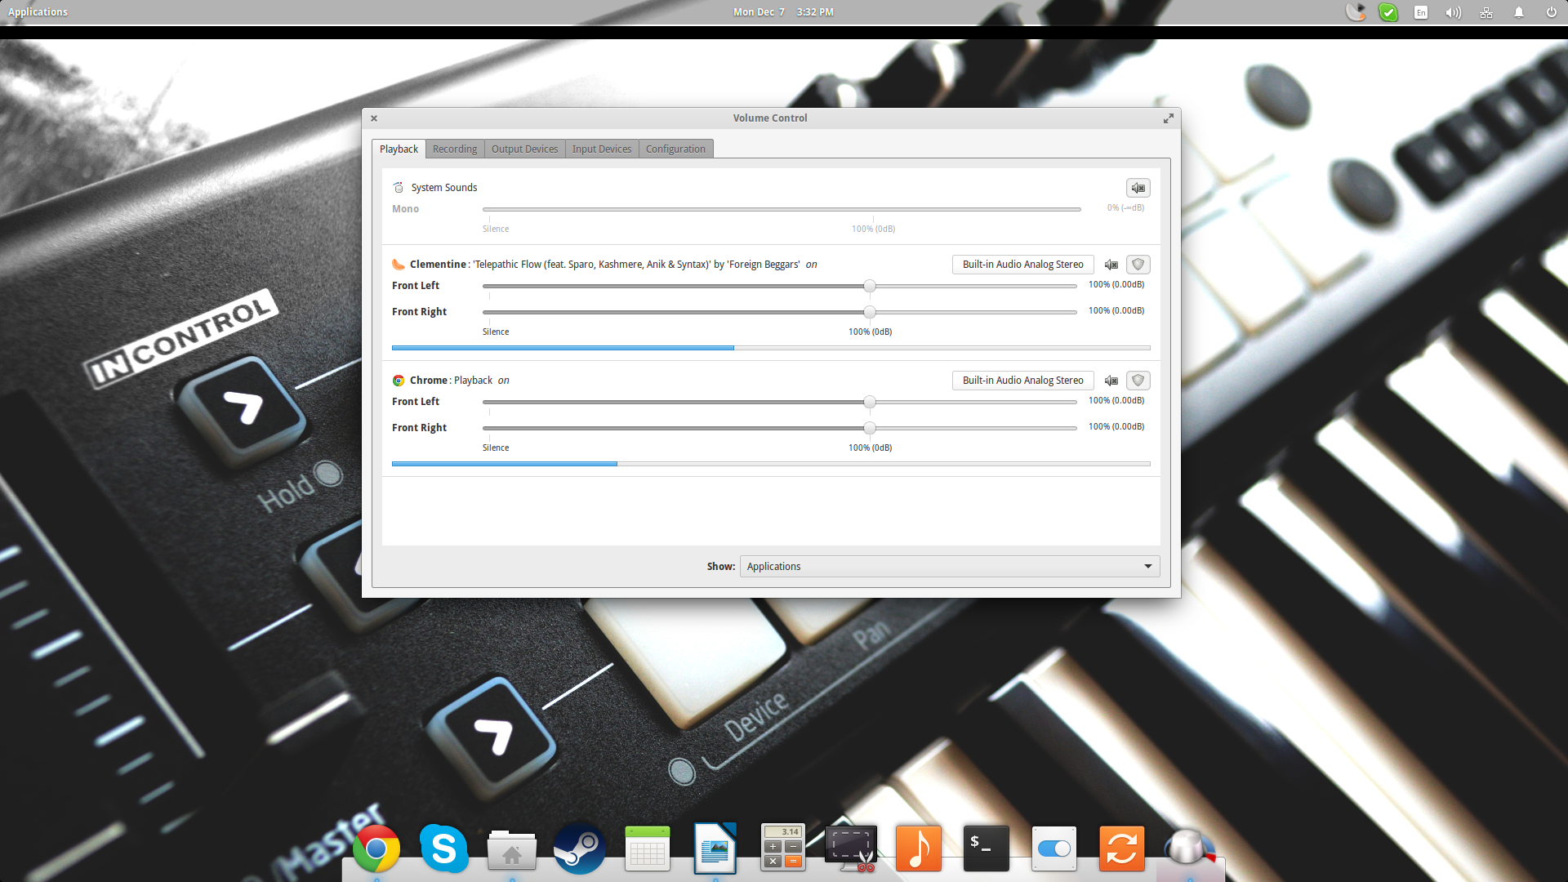Click the System Sounds icon
Viewport: 1568px width, 882px height.
399,188
